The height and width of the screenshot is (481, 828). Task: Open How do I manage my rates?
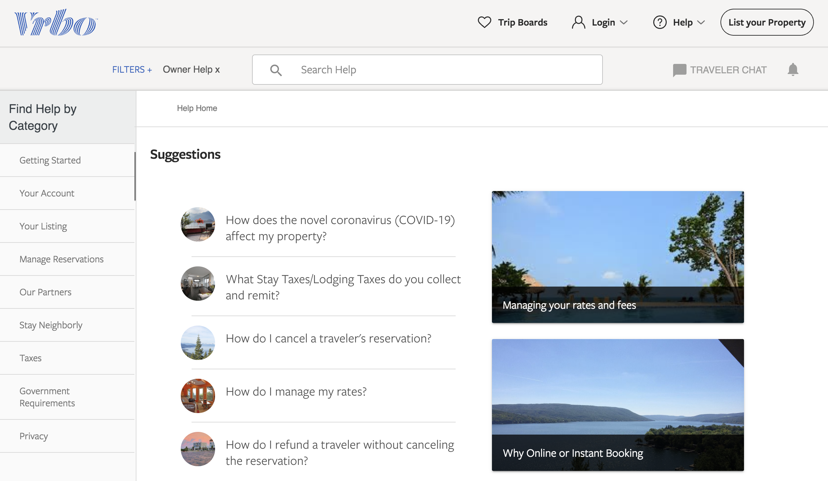[x=296, y=392]
